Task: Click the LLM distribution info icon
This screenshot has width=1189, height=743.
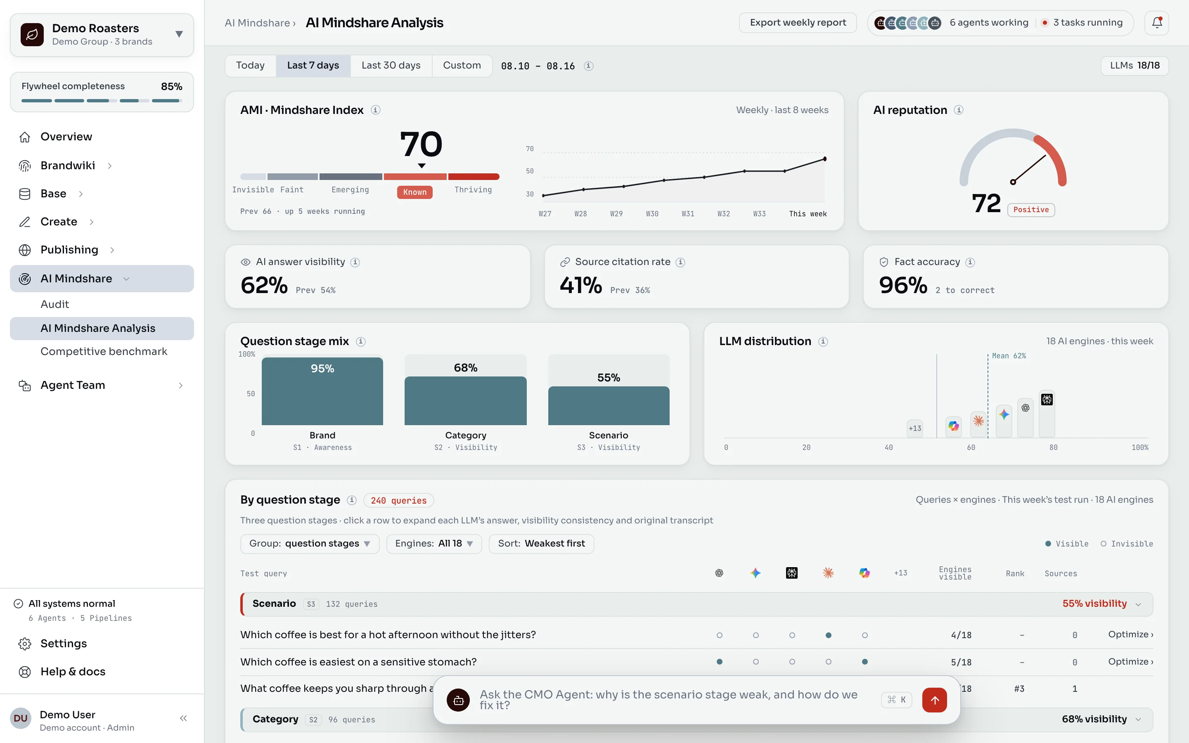Action: [823, 341]
